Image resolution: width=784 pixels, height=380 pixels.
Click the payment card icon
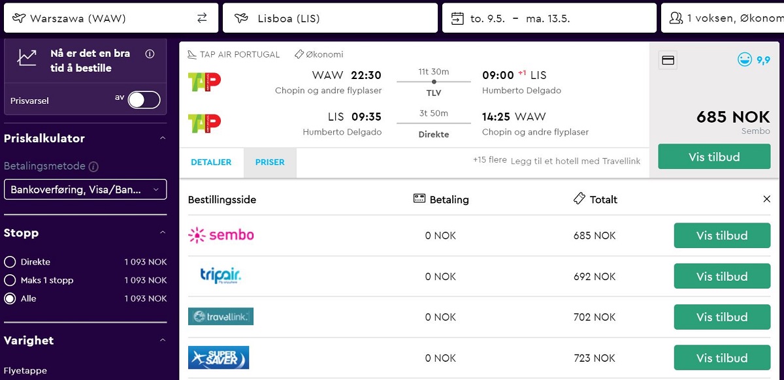(668, 60)
